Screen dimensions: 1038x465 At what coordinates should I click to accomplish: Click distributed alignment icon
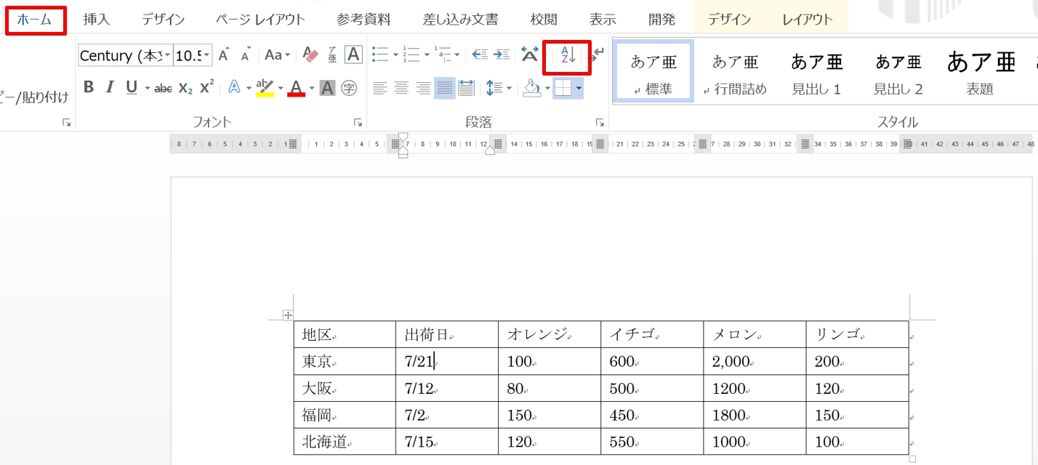tap(467, 88)
